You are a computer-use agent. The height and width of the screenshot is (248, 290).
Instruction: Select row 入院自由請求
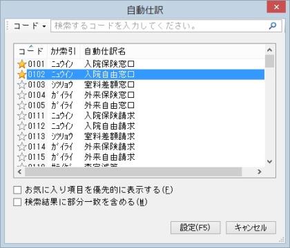(141, 126)
